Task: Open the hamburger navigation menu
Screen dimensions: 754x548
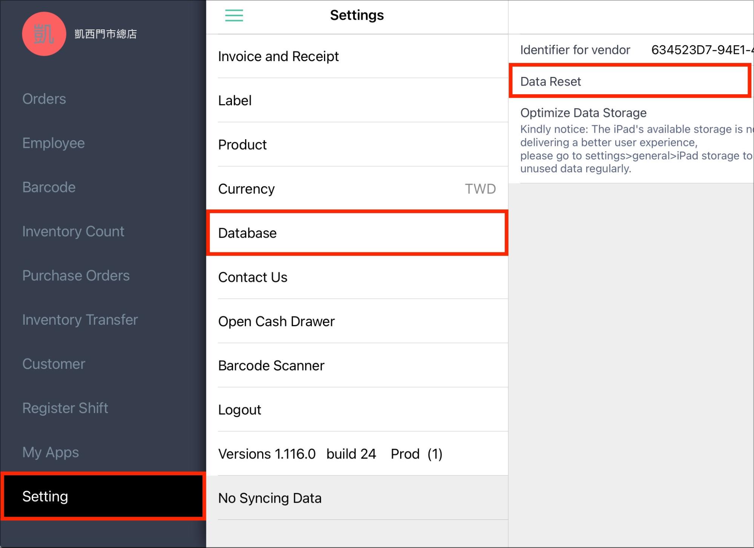Action: (233, 16)
